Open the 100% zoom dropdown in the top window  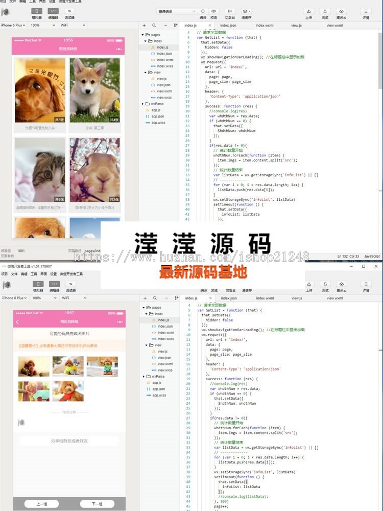click(x=43, y=25)
